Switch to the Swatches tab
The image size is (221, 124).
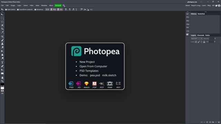click(201, 14)
